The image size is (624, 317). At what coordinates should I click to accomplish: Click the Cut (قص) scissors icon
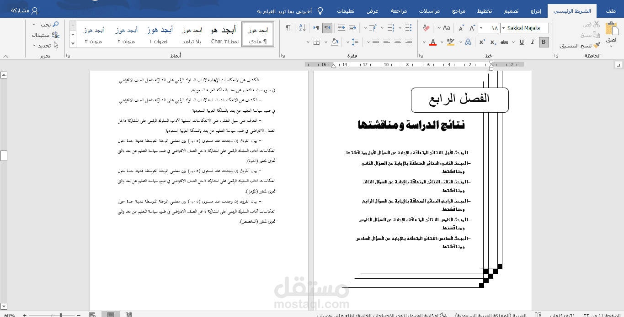pos(596,25)
